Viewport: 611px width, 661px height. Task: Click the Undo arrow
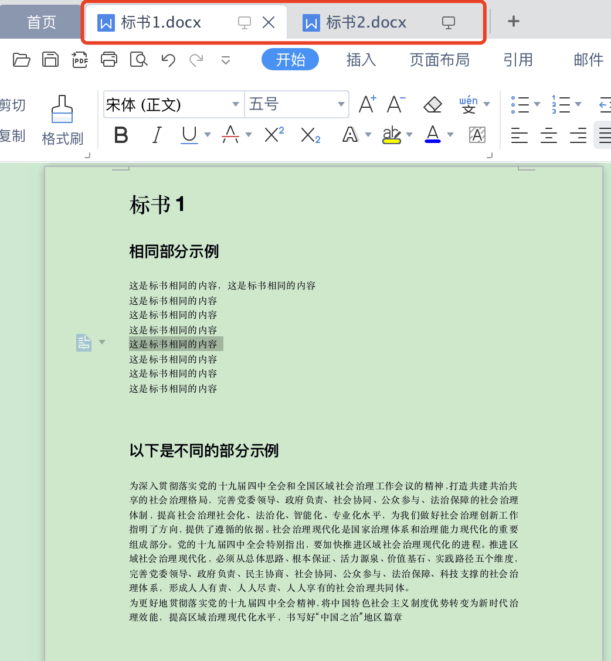168,60
